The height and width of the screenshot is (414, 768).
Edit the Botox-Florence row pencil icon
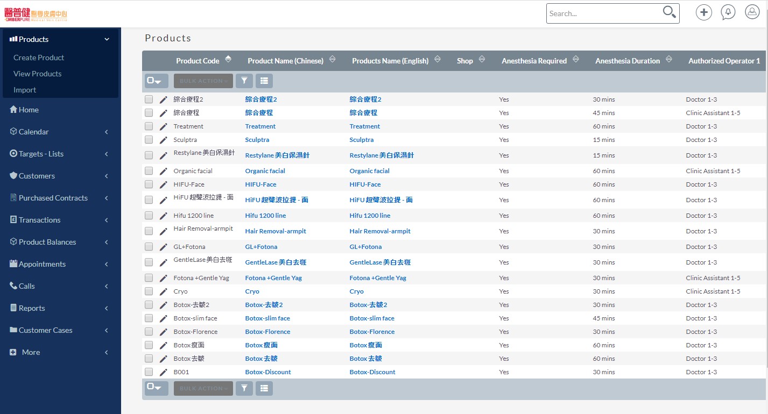(x=164, y=332)
